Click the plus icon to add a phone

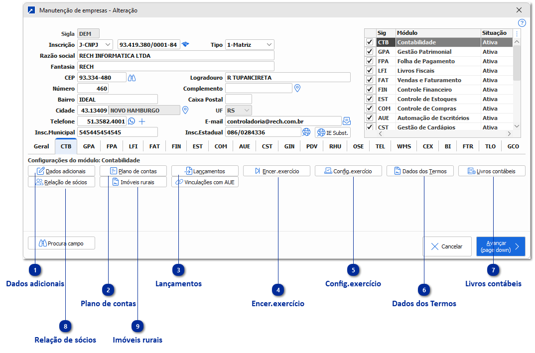click(142, 121)
